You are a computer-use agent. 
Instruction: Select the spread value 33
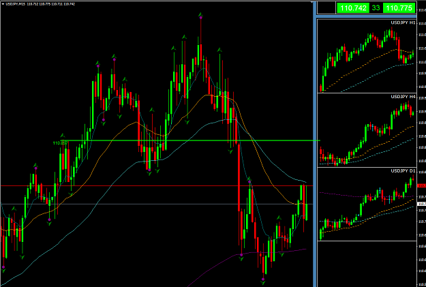click(x=376, y=8)
